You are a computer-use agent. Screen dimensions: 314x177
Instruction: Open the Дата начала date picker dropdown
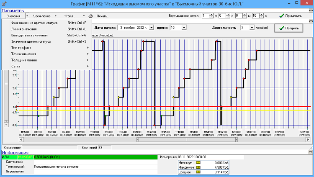152,28
